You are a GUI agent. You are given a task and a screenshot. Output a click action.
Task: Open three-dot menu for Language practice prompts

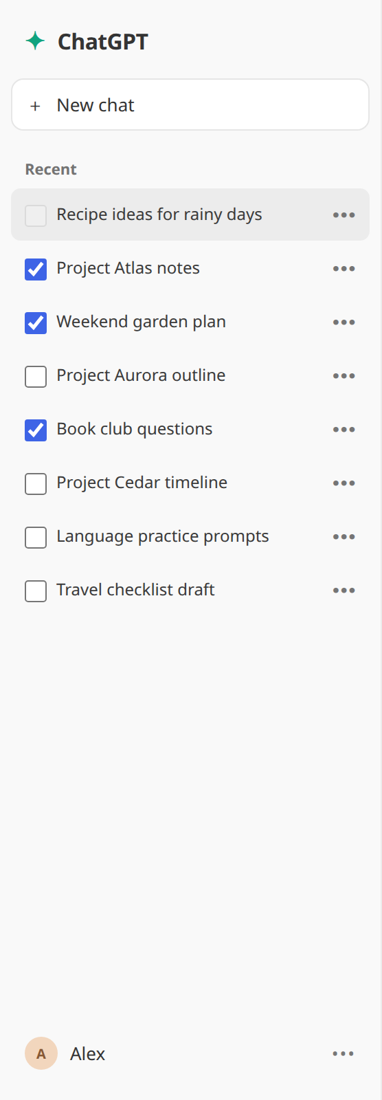(x=344, y=536)
